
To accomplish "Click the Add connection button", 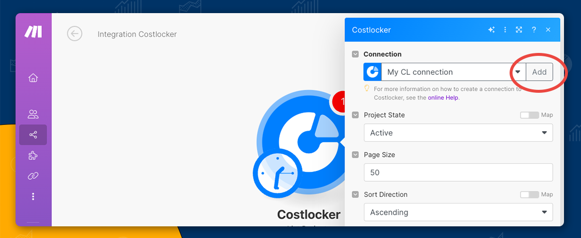I will click(x=539, y=72).
